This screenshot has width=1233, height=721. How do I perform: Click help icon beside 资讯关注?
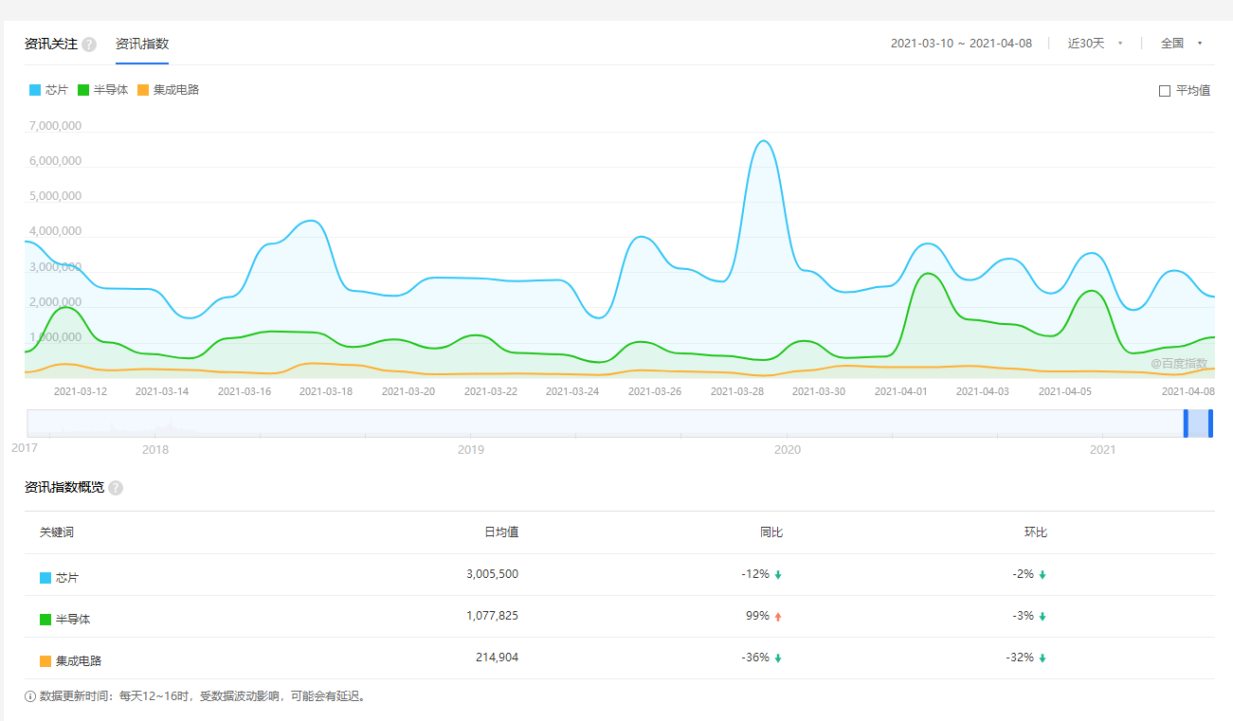[x=89, y=45]
